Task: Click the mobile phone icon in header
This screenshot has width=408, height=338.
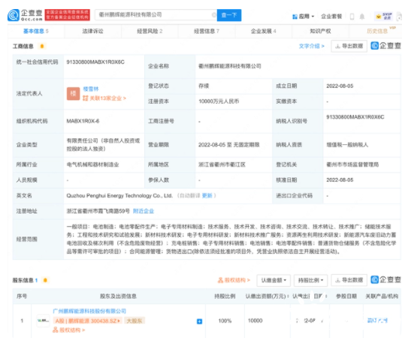Action: tap(352, 17)
